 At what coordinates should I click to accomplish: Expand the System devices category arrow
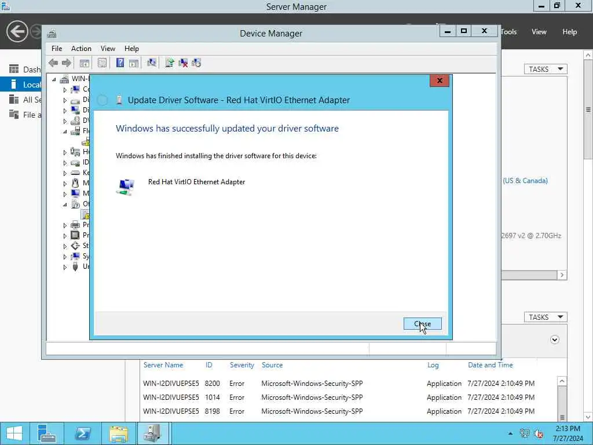pos(65,257)
